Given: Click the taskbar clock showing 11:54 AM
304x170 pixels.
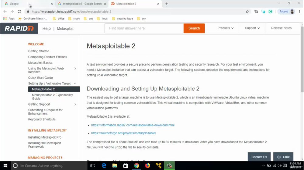Looking at the screenshot, I should [295, 165].
